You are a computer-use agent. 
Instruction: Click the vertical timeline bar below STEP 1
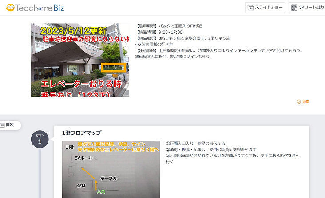click(x=40, y=173)
